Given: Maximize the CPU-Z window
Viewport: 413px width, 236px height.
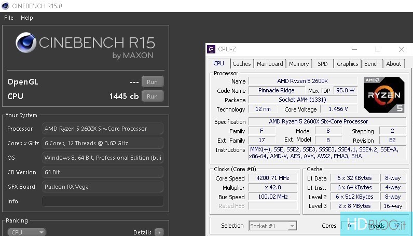Looking at the screenshot, I should (377, 49).
